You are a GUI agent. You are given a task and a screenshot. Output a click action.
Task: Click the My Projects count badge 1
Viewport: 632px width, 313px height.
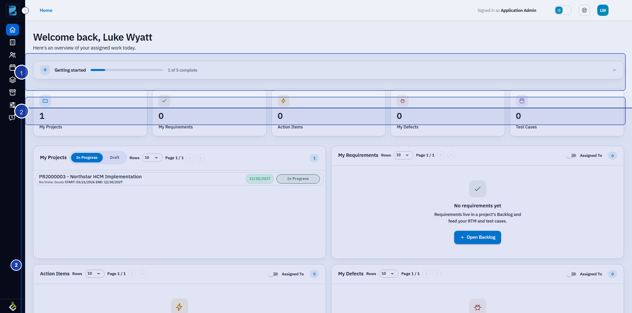[314, 158]
